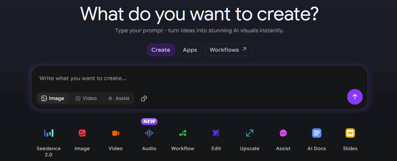The width and height of the screenshot is (397, 161).
Task: Switch to the Create tab
Action: [x=161, y=50]
